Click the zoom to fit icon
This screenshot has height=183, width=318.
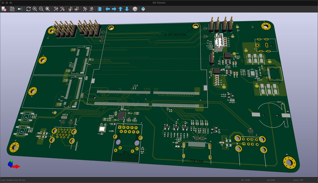pyautogui.click(x=48, y=9)
